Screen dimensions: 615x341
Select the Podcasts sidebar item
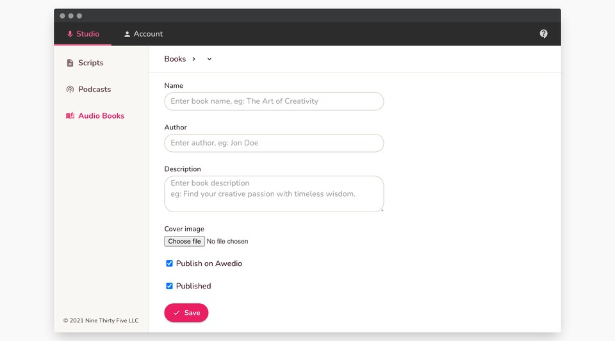[94, 89]
